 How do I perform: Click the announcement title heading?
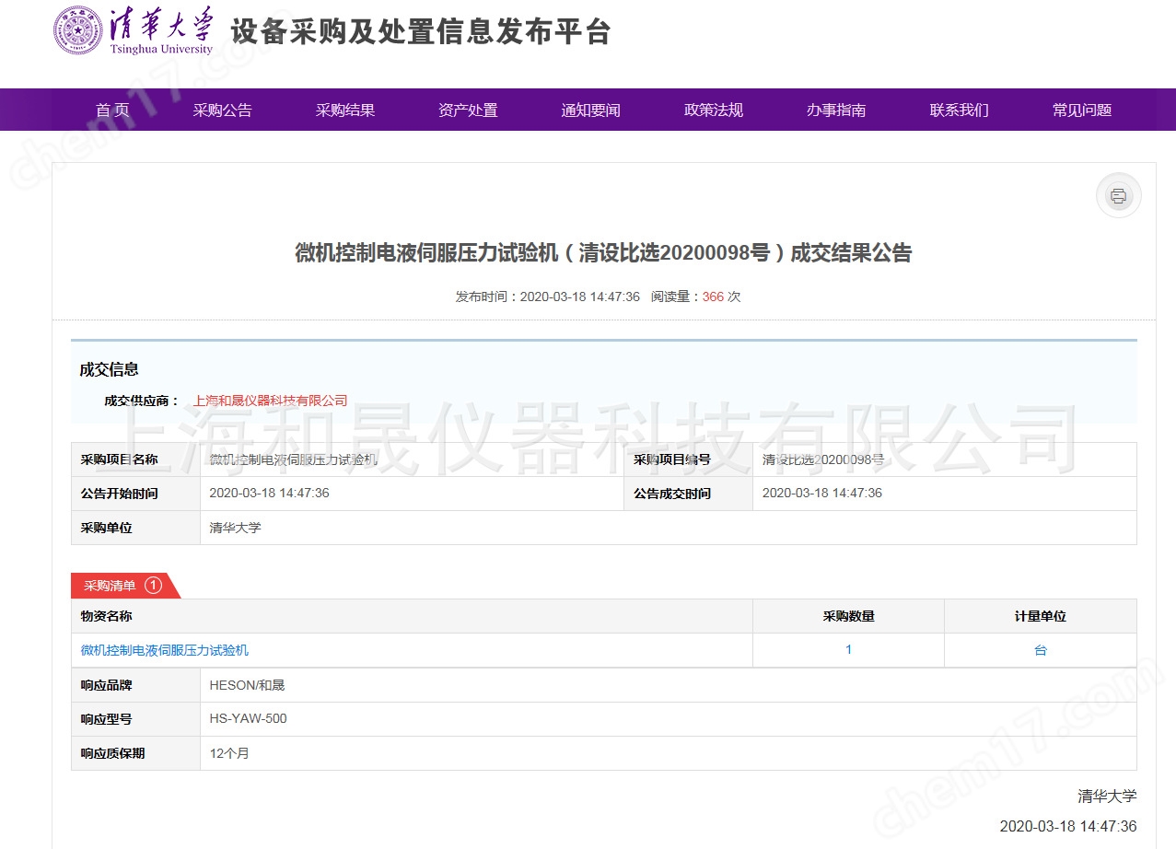pos(603,253)
